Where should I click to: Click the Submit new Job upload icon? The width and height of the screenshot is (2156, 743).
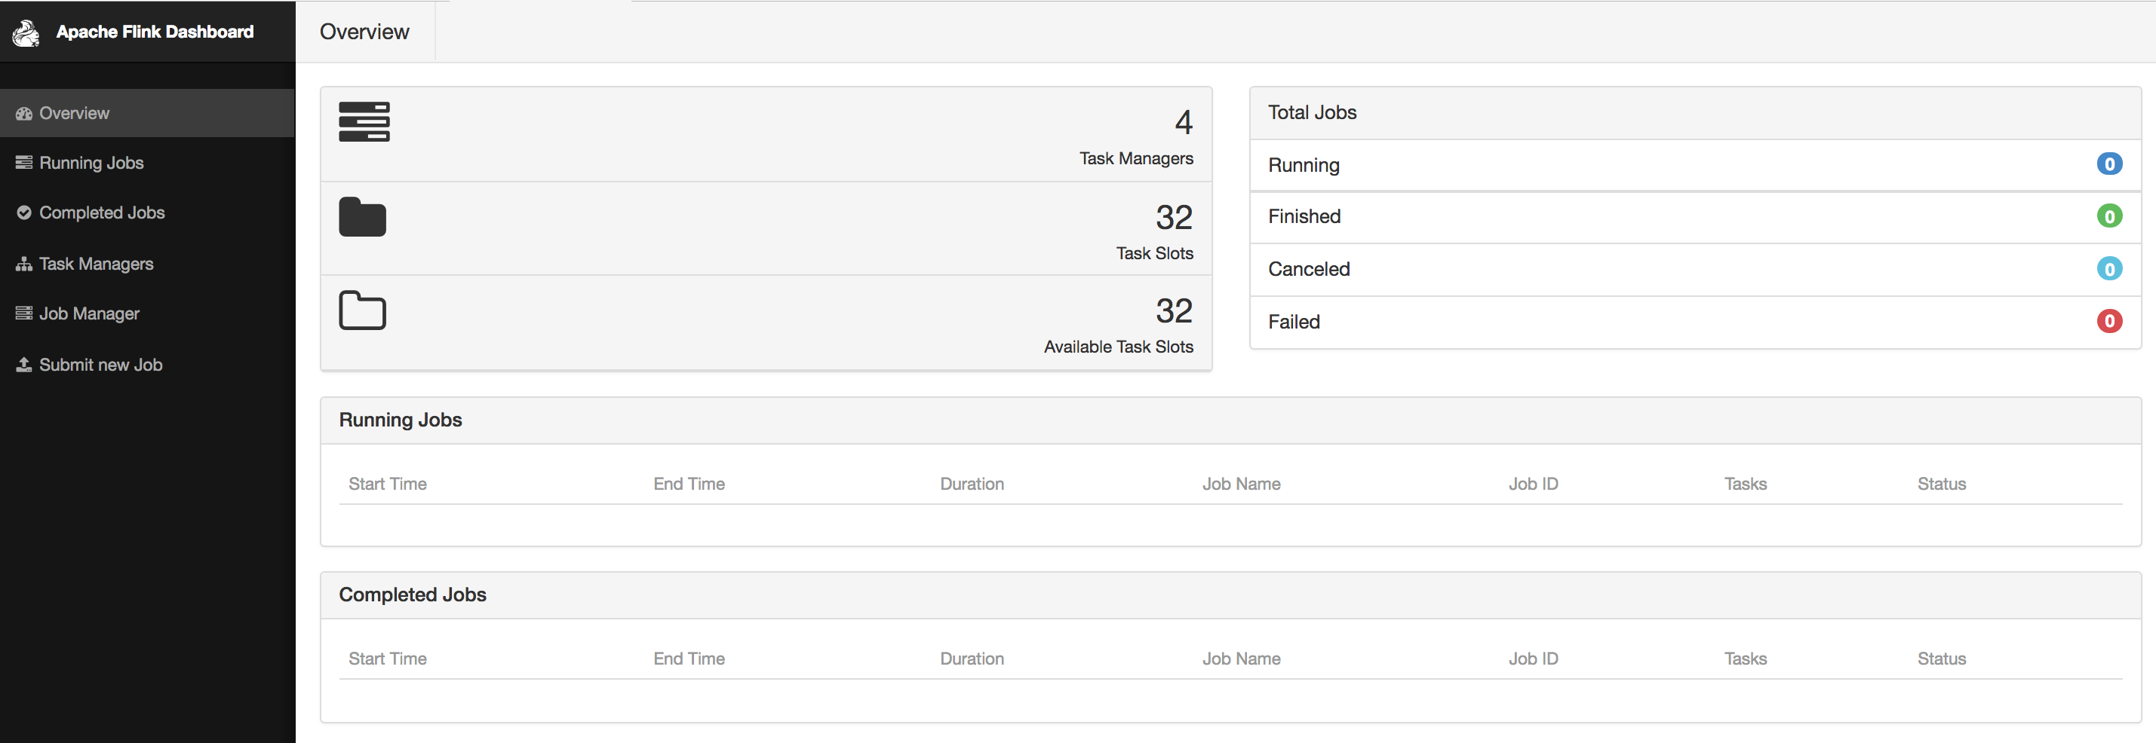click(24, 365)
